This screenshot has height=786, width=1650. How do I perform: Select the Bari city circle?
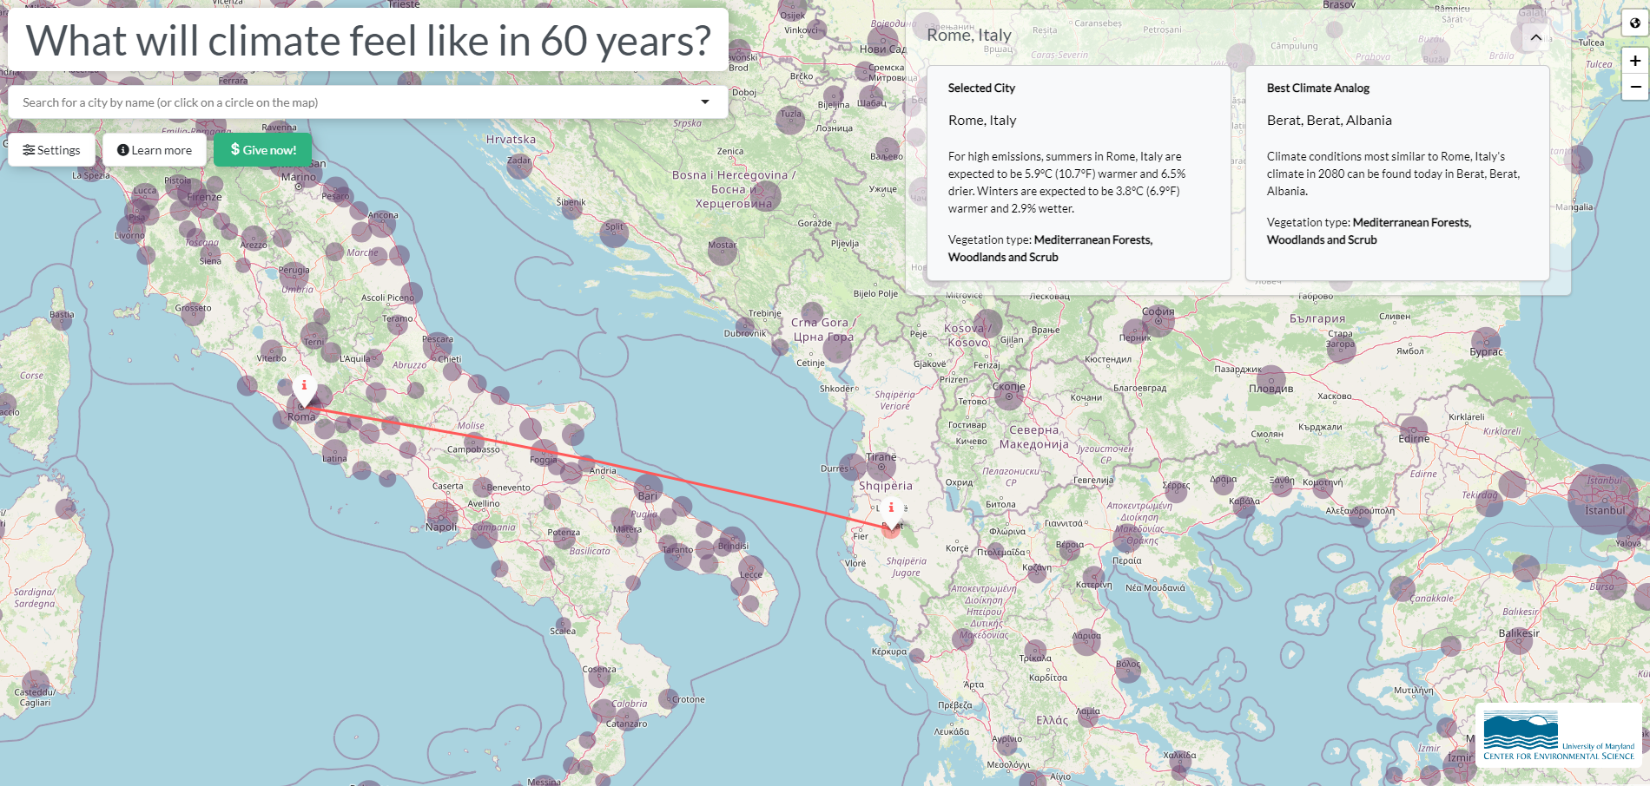pyautogui.click(x=648, y=487)
